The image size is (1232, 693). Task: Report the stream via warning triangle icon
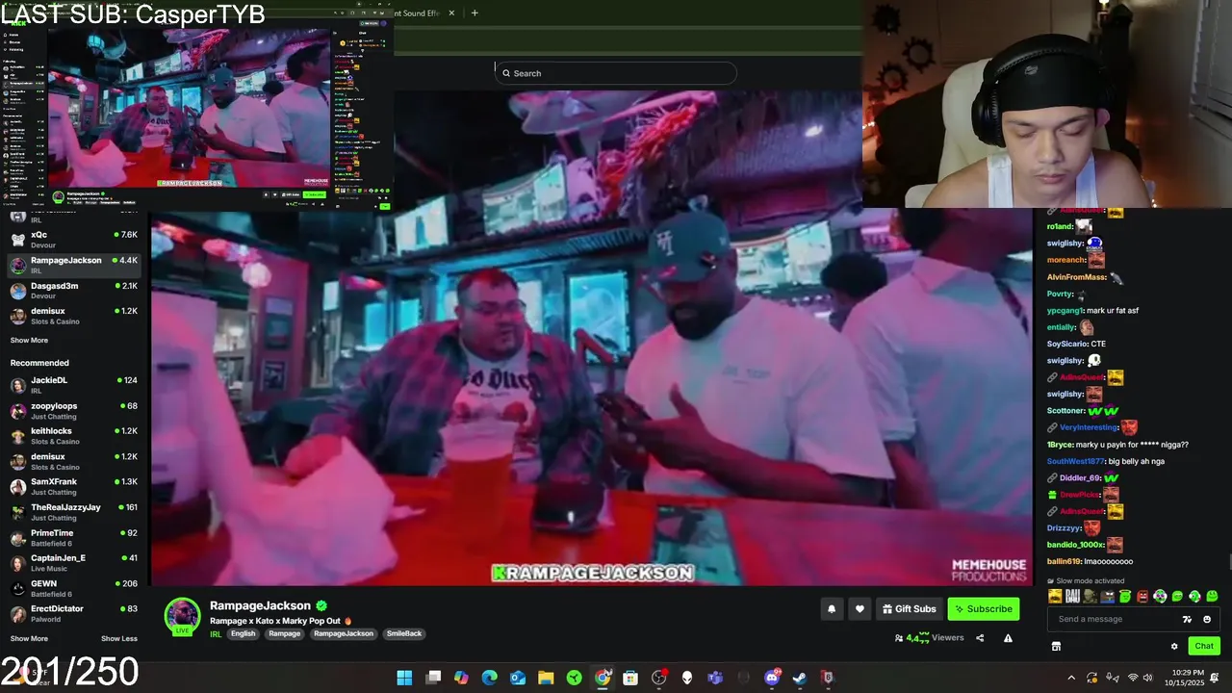click(x=1008, y=637)
